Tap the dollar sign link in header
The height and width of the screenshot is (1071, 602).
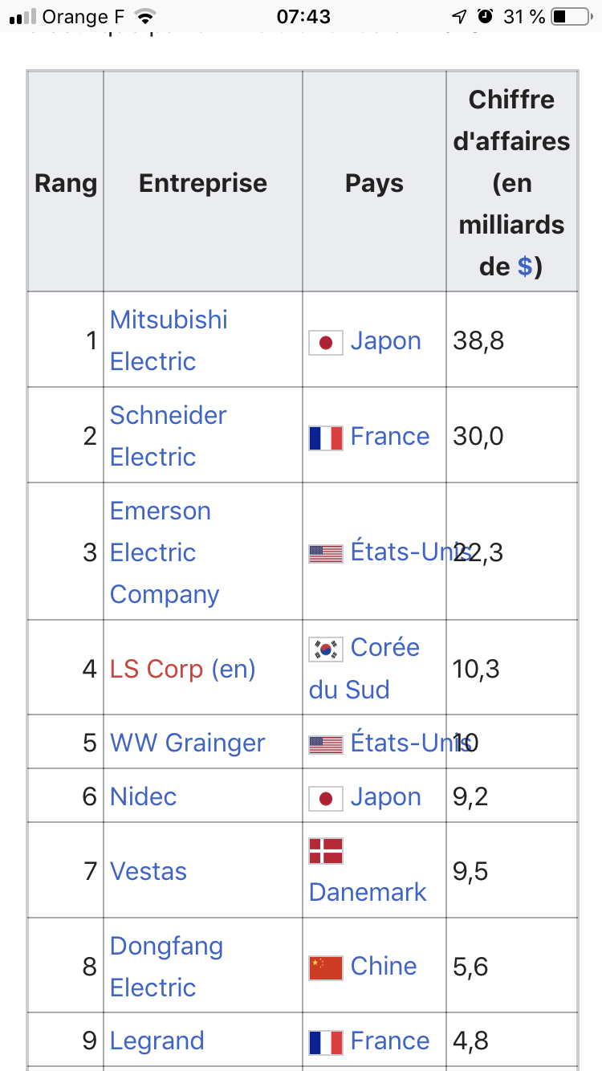tap(524, 266)
